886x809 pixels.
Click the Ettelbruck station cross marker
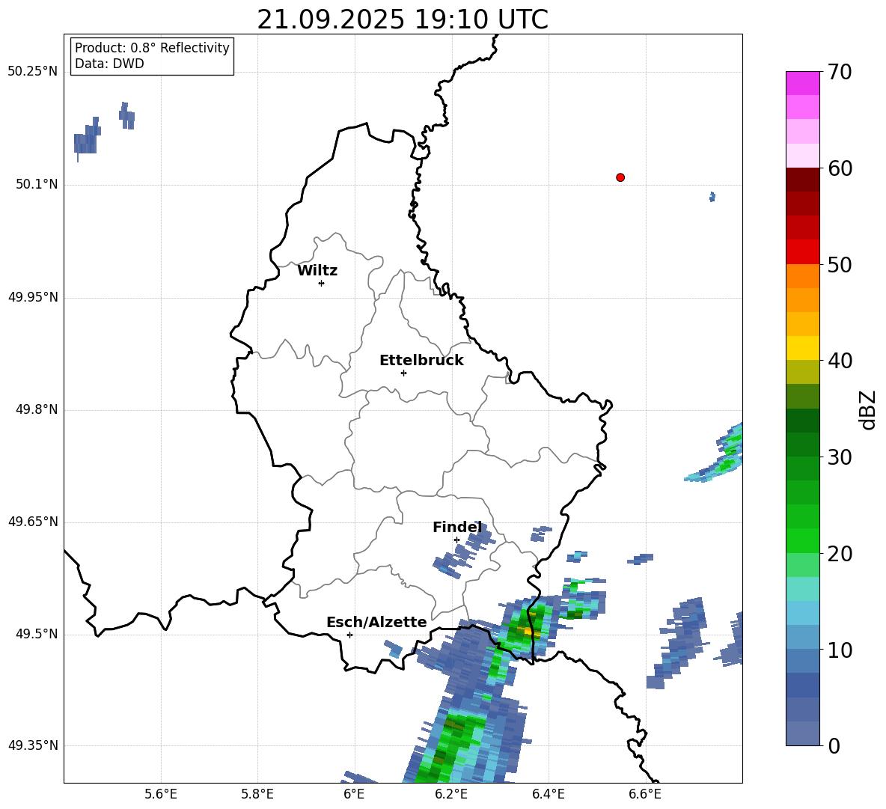click(x=403, y=373)
